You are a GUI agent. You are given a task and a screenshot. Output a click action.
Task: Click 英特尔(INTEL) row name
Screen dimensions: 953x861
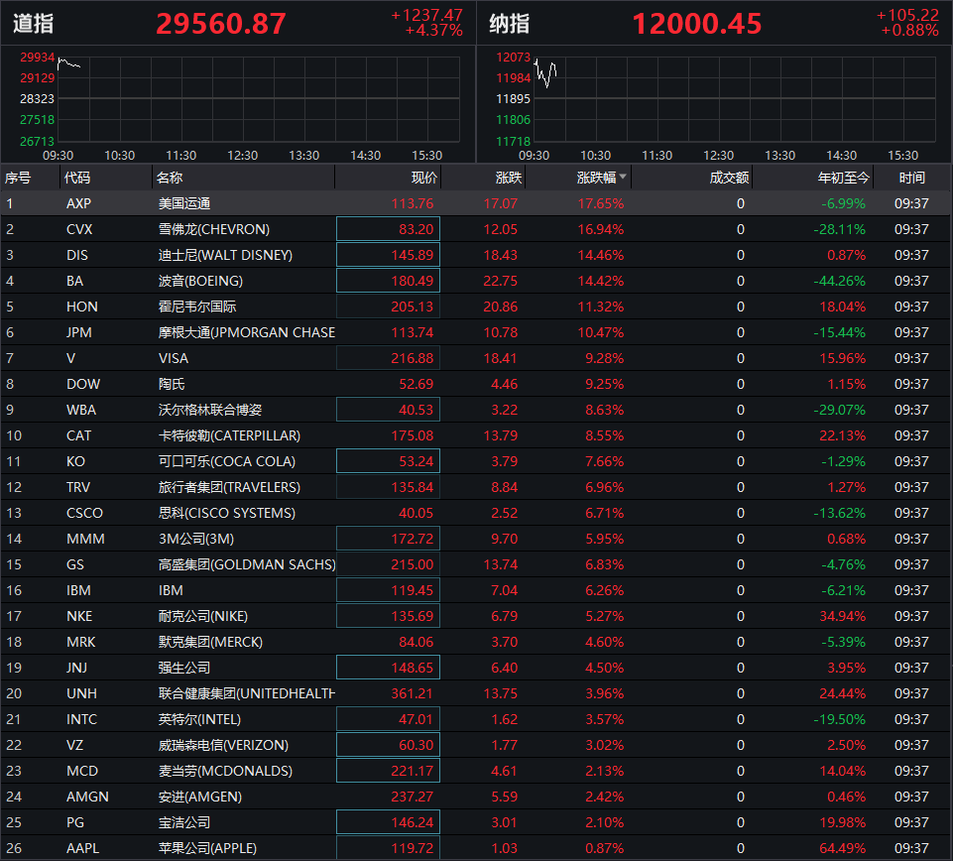click(199, 719)
